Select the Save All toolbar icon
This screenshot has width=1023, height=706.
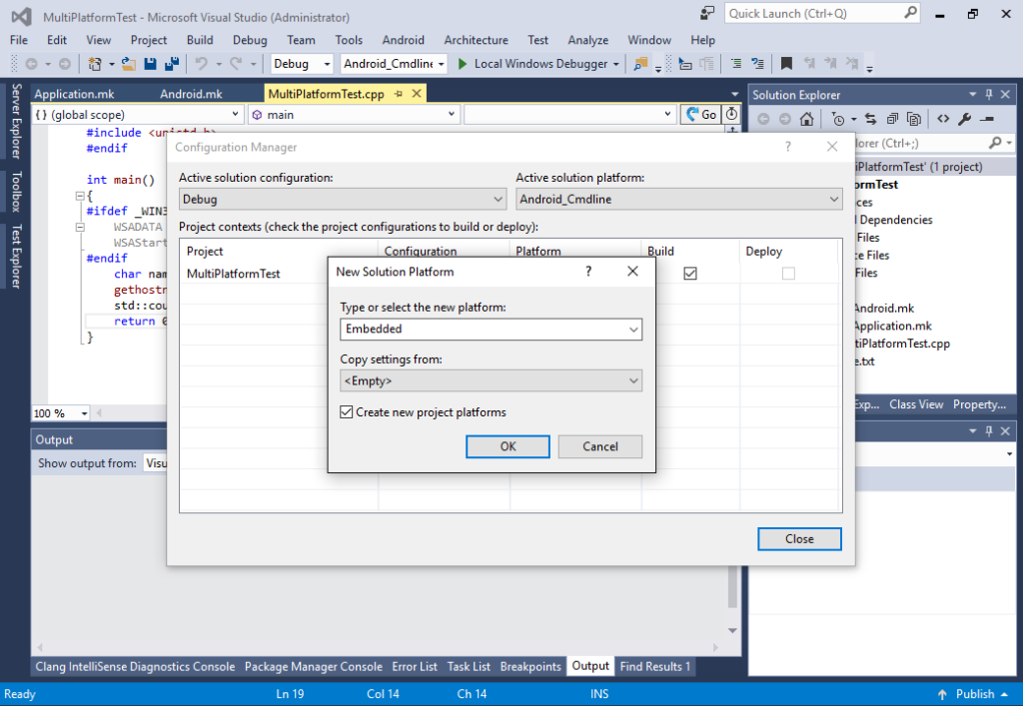coord(172,63)
